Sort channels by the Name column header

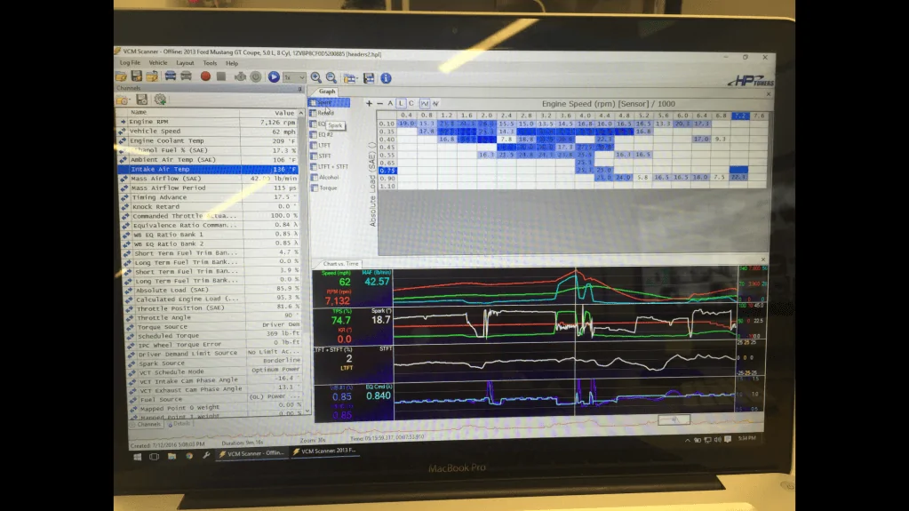(x=179, y=113)
